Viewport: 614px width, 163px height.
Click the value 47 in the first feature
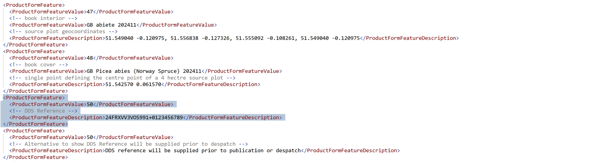coord(90,12)
